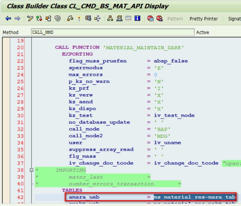Click the selected ms_material_res-mara_tab text
Viewport: 241px width, 206px height.
(194, 197)
